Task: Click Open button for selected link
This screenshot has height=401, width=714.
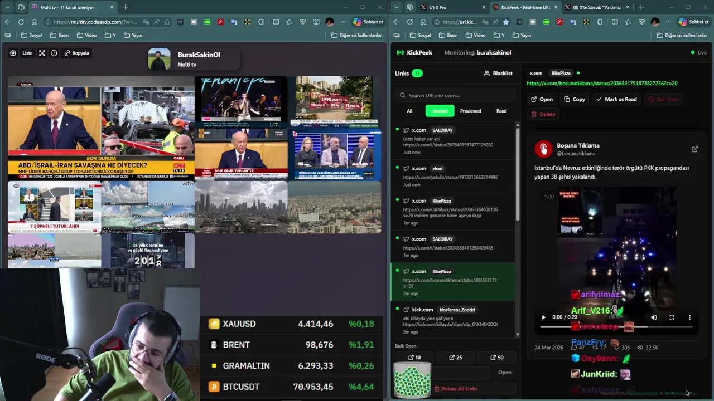Action: click(542, 99)
